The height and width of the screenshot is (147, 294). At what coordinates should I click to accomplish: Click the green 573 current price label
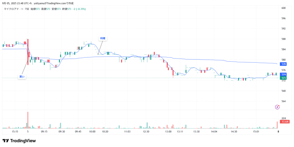(284, 78)
